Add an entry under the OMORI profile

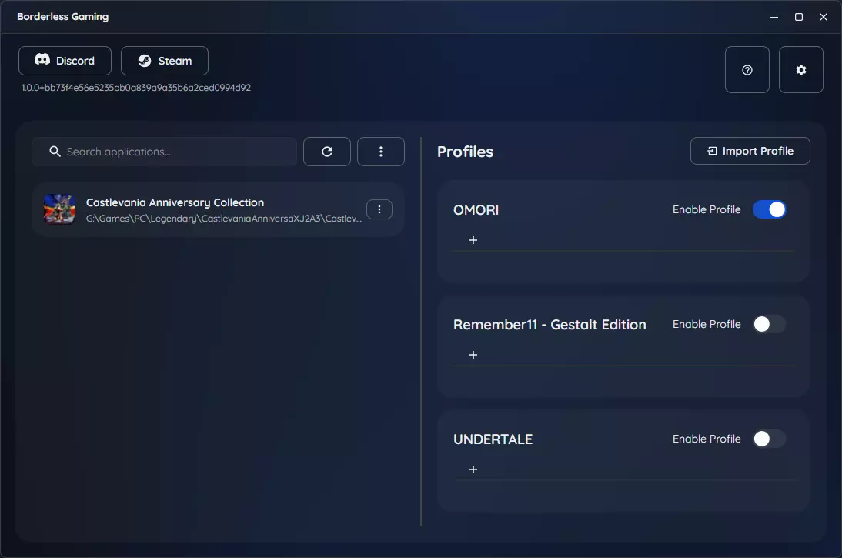coord(473,240)
